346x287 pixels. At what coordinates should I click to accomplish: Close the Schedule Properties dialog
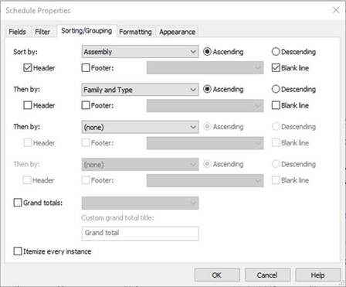(x=336, y=10)
